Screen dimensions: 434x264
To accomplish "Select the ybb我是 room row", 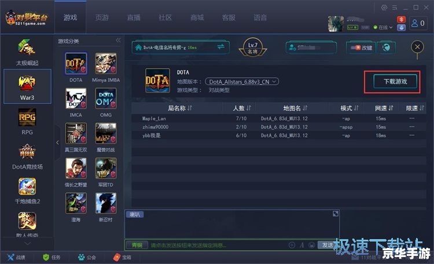I will click(278, 135).
